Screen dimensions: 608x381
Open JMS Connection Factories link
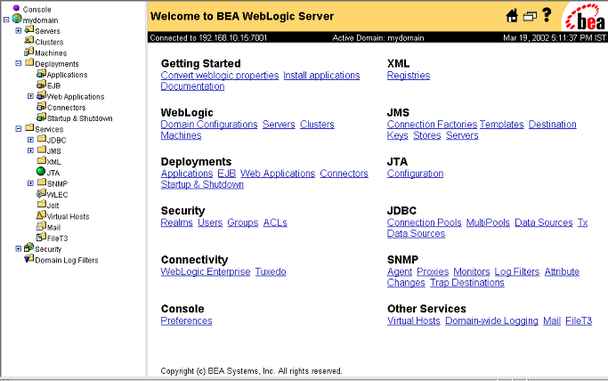[x=432, y=124]
